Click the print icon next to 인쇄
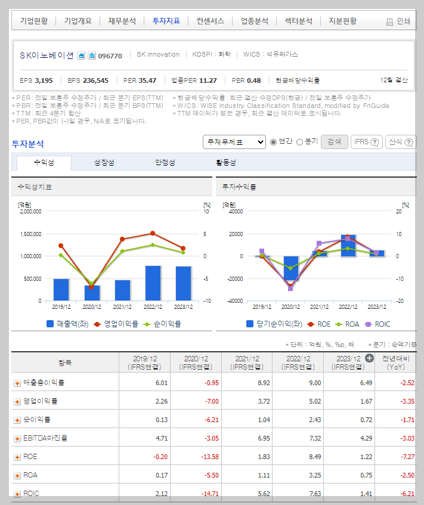 (x=389, y=21)
